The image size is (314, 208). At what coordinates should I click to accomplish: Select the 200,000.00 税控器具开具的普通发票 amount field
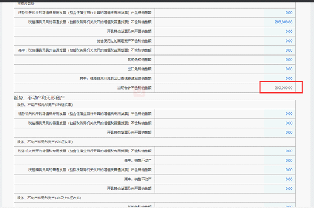(225, 22)
